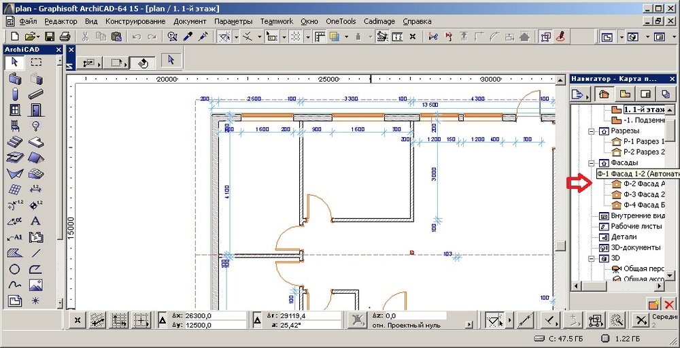The image size is (680, 348).
Task: Select the Arrow tool in ArchiCAD toolbox
Action: [15, 62]
